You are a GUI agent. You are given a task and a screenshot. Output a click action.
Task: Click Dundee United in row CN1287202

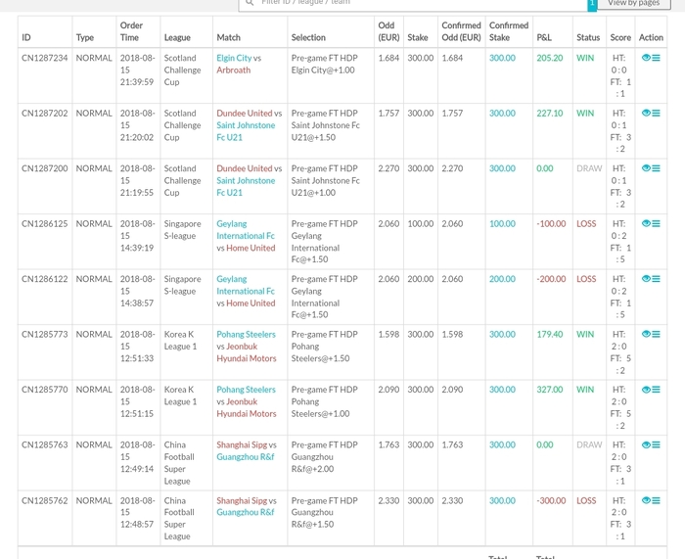(x=245, y=114)
